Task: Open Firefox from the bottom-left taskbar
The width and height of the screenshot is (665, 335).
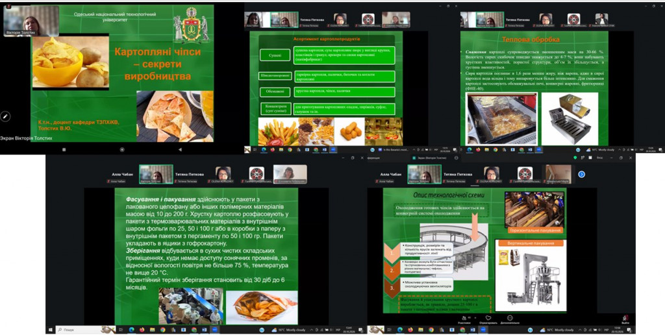Action: 142,330
